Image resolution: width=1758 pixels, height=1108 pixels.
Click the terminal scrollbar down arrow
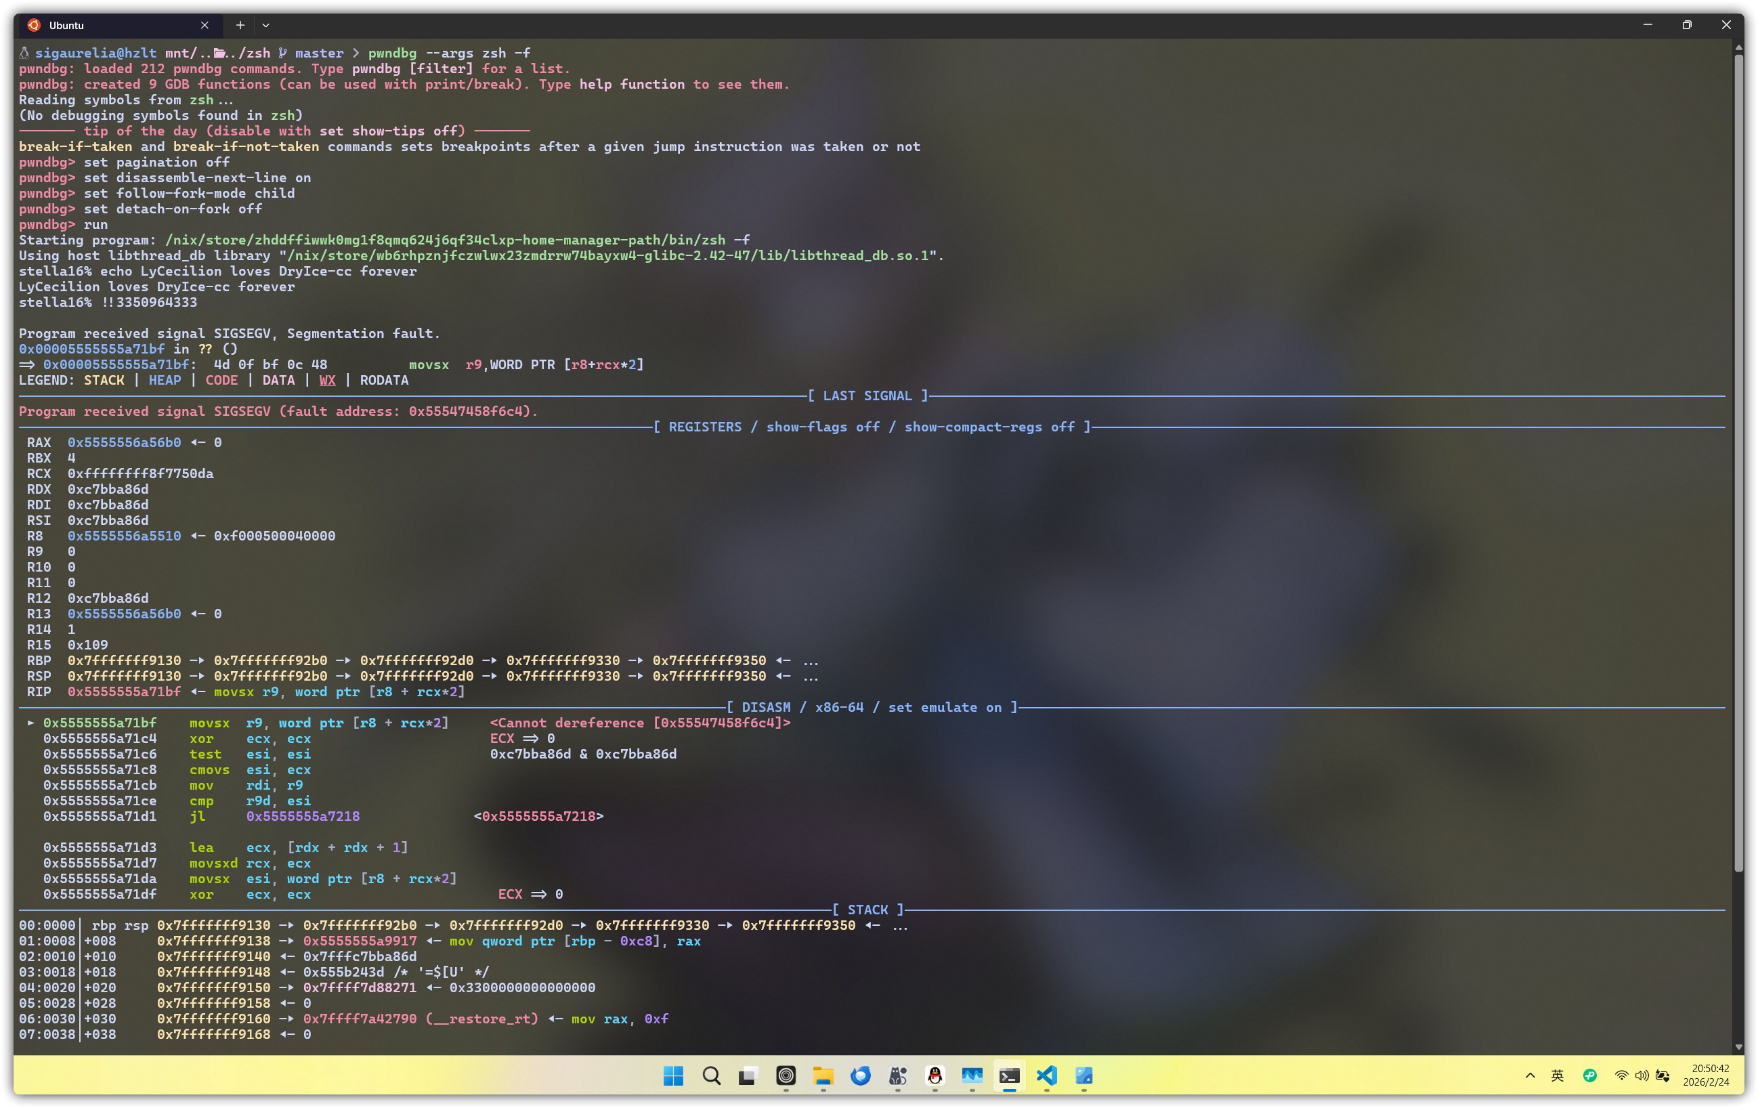(1738, 1046)
